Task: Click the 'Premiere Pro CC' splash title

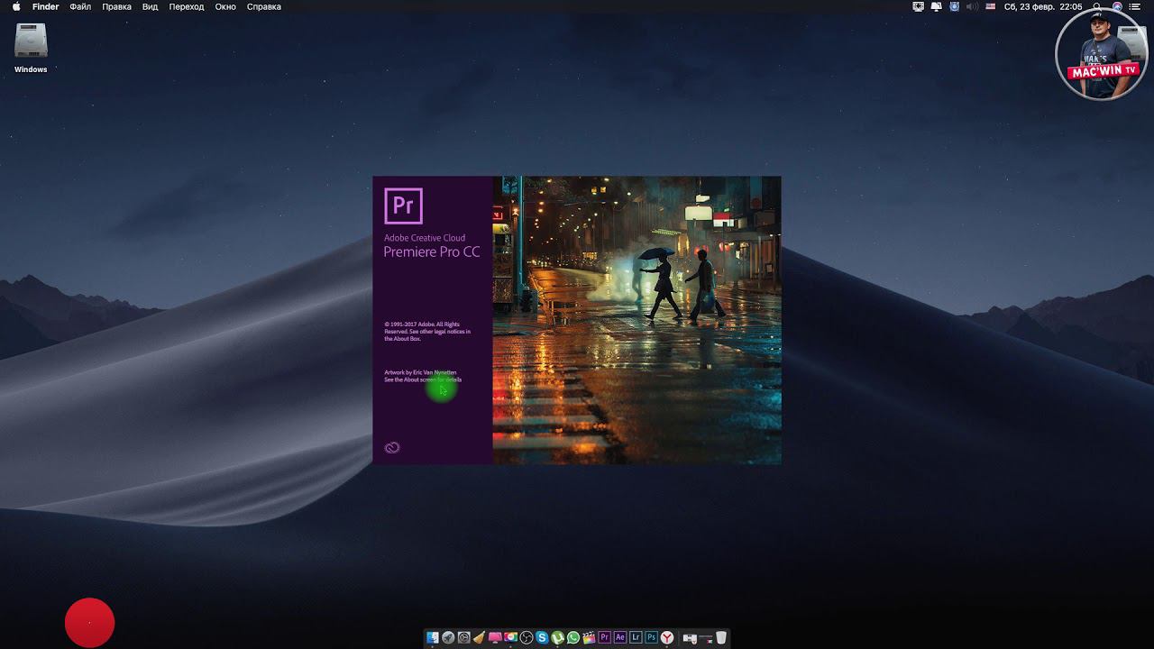Action: click(x=432, y=252)
